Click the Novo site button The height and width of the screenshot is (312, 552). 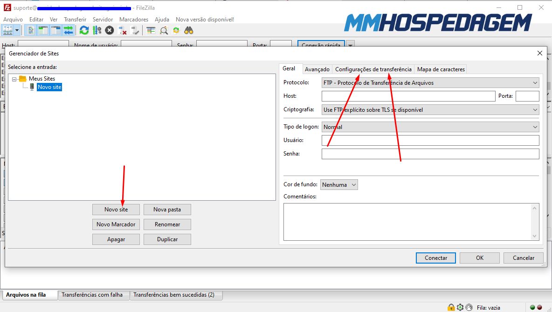tap(116, 210)
